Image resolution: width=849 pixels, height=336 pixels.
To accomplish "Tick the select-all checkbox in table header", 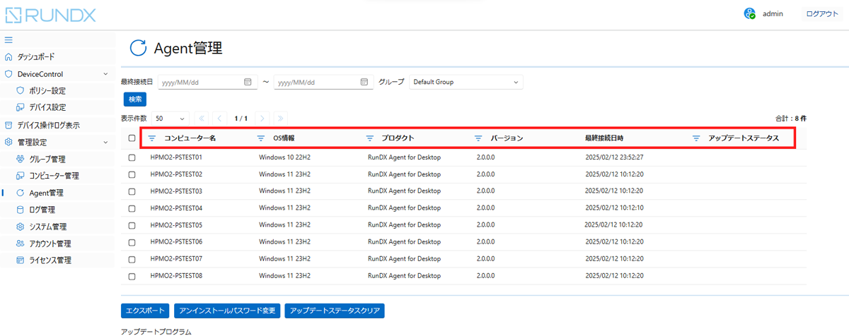I will [x=132, y=138].
